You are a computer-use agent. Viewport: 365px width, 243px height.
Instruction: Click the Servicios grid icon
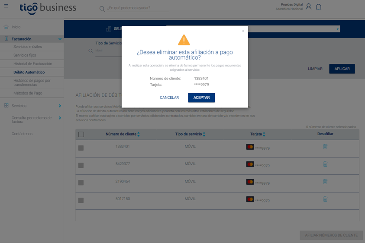[6, 105]
